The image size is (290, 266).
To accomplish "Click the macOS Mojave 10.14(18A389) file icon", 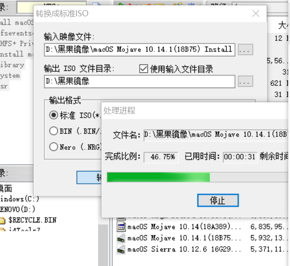I will click(121, 227).
